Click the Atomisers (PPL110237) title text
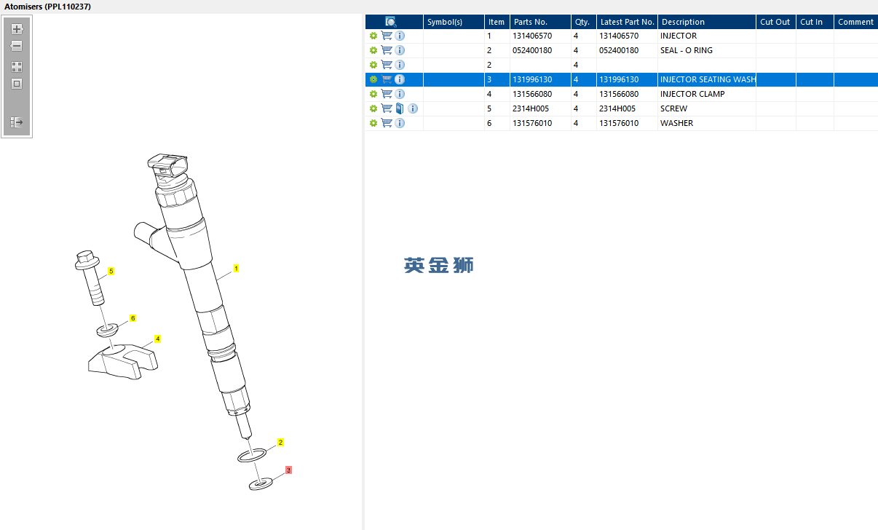This screenshot has height=530, width=878. [x=48, y=7]
